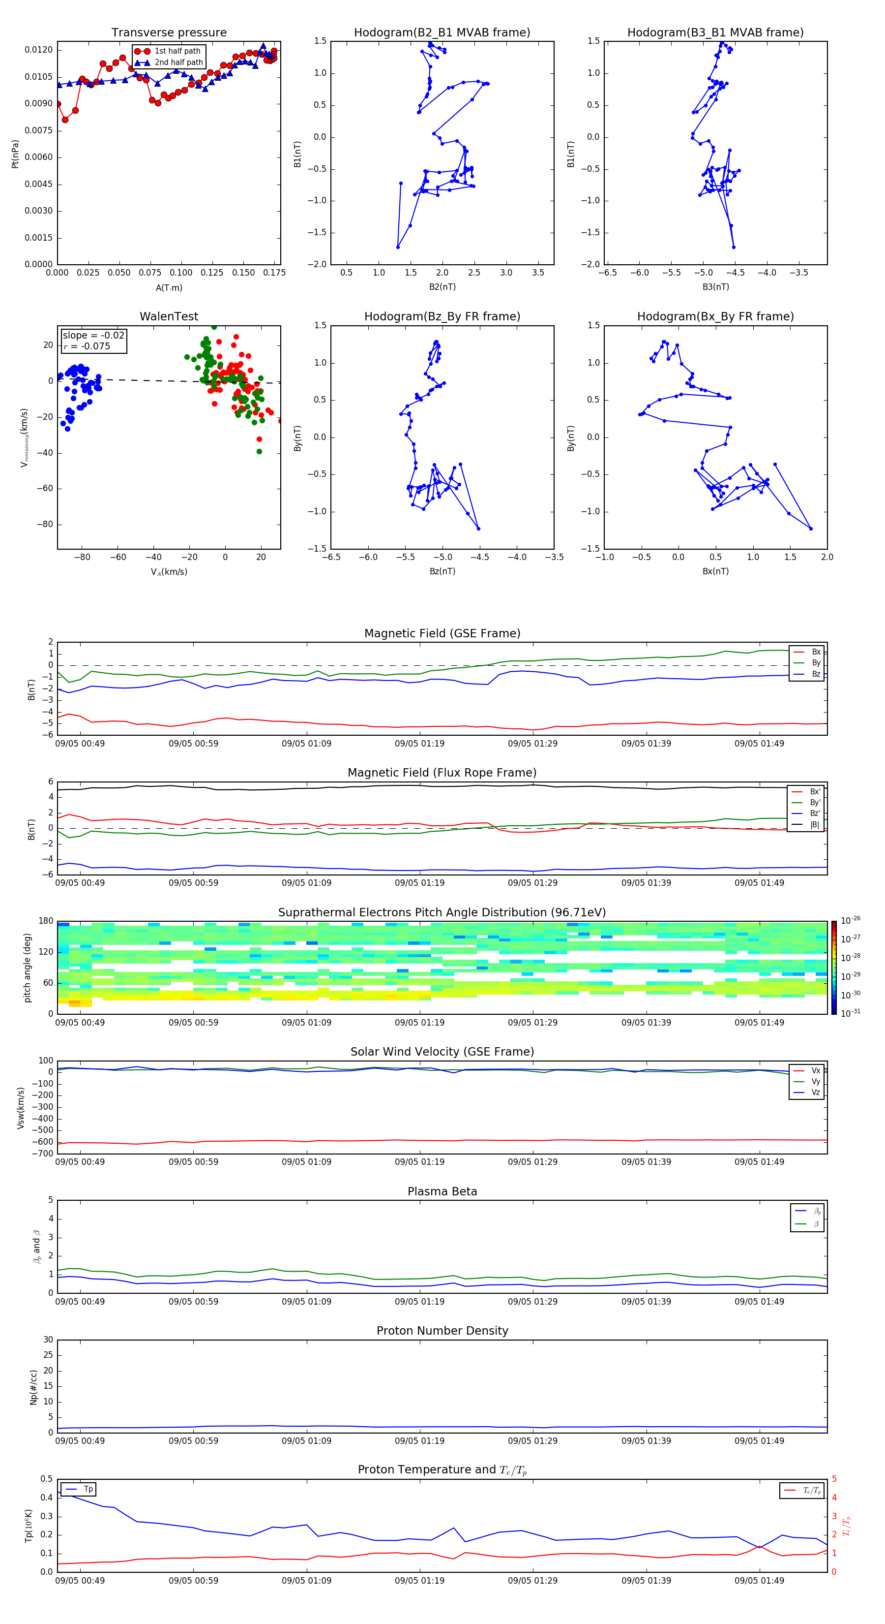The image size is (885, 1624).
Task: Click the Walen test "V_A(km/s)" axis label
Action: 169,572
